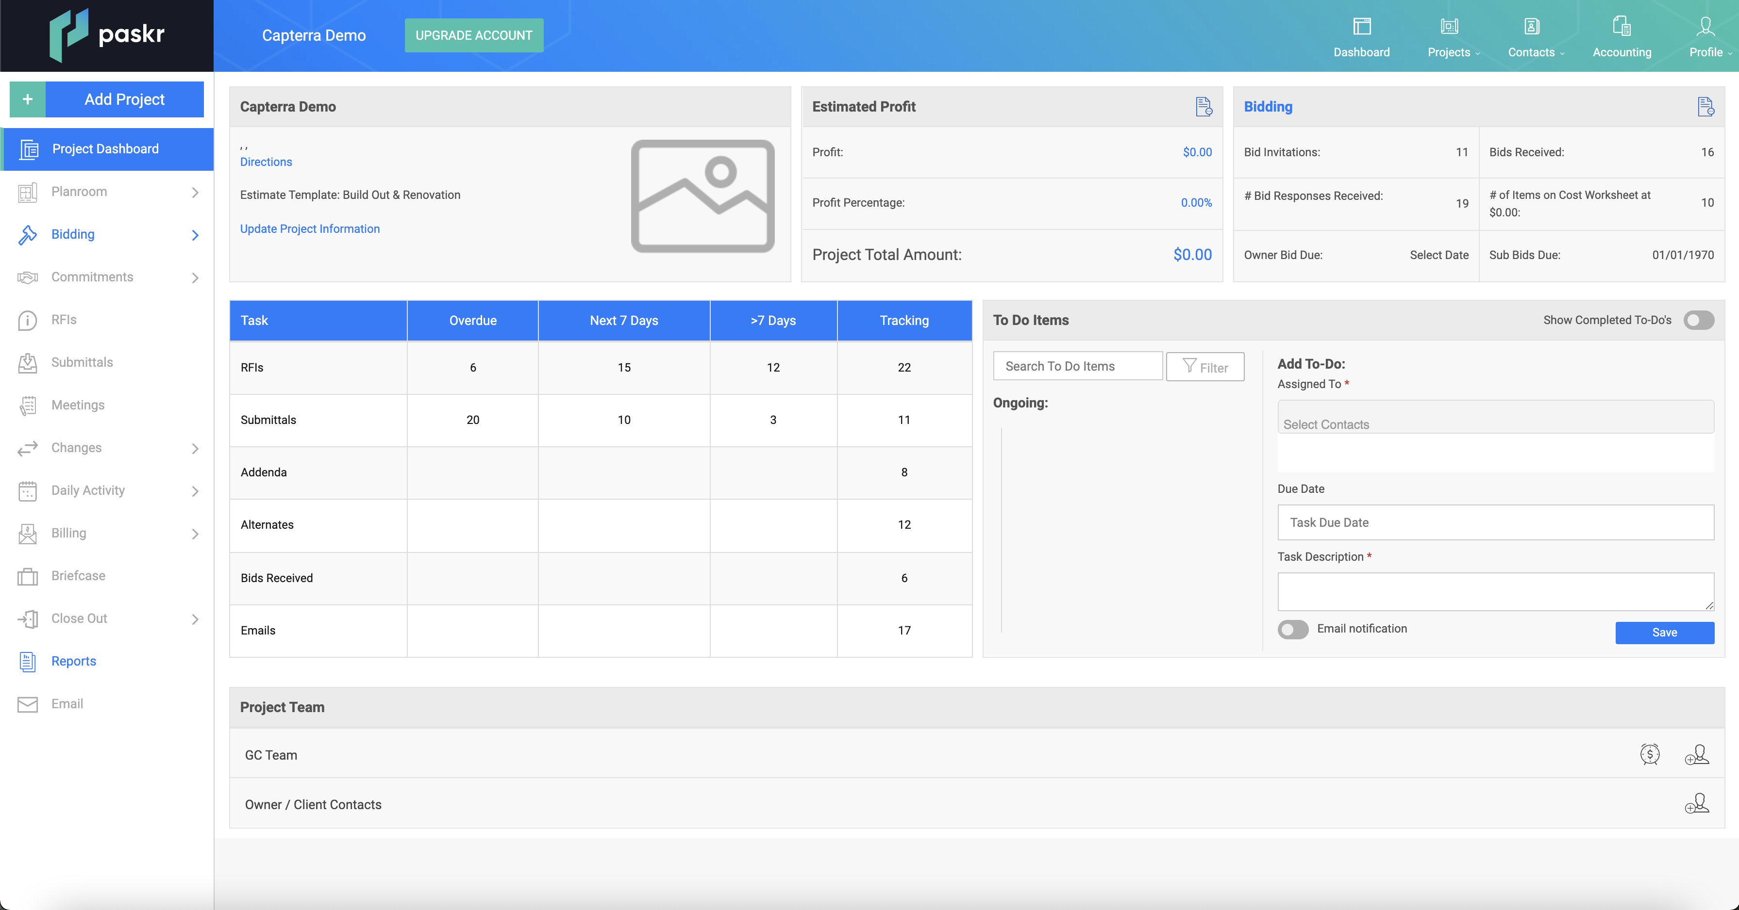Expand the Planroom sidebar chevron
This screenshot has width=1739, height=910.
pos(195,192)
